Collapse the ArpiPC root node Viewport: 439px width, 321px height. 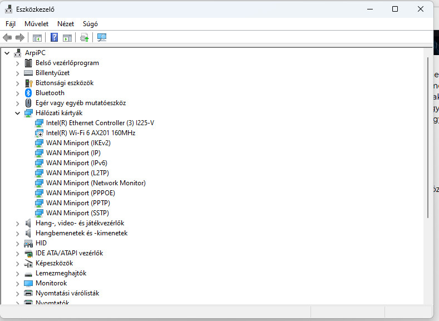[x=7, y=53]
